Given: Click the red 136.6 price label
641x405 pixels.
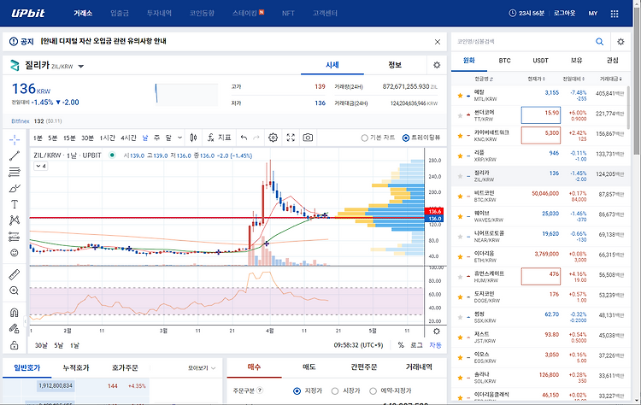Looking at the screenshot, I should click(434, 211).
